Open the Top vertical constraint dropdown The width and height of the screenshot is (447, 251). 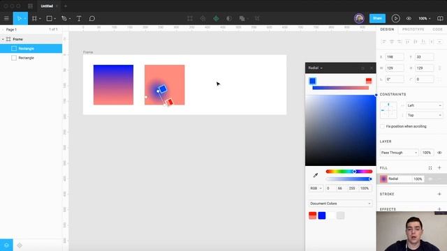[x=424, y=115]
